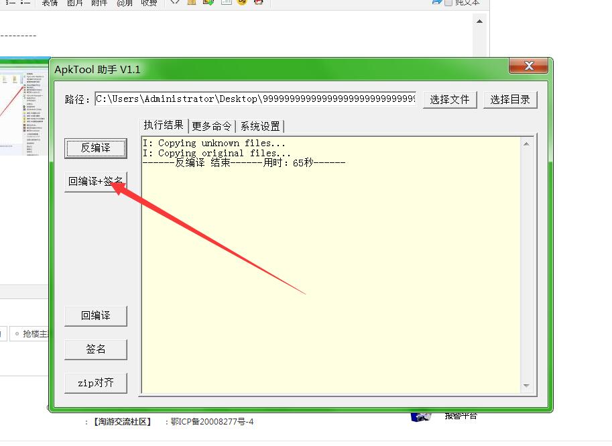
Task: Click into the 路径 path field
Action: point(255,99)
